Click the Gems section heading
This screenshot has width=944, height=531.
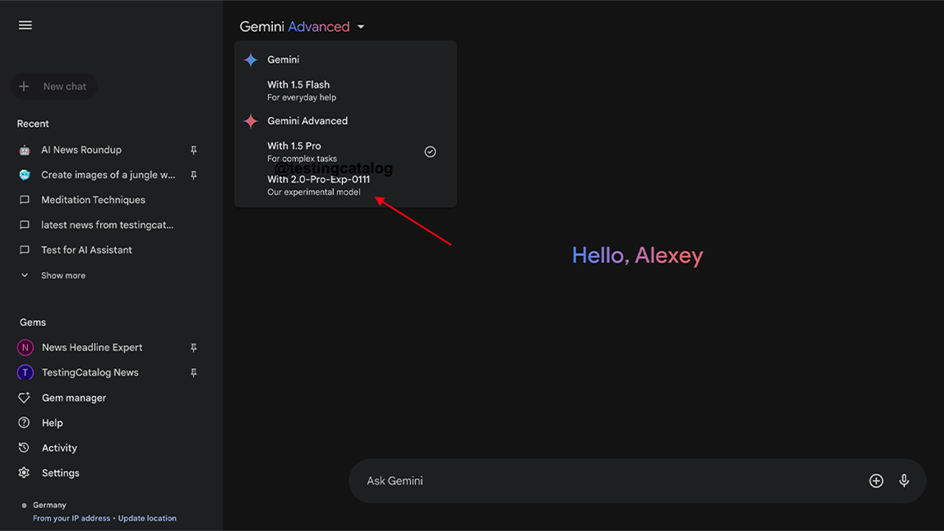(x=32, y=322)
